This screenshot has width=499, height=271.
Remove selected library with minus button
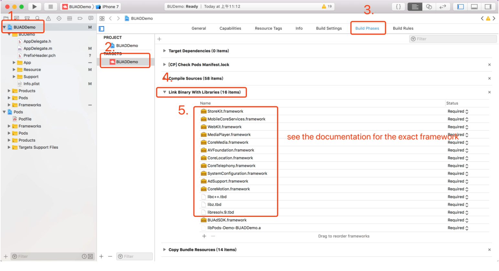point(213,236)
